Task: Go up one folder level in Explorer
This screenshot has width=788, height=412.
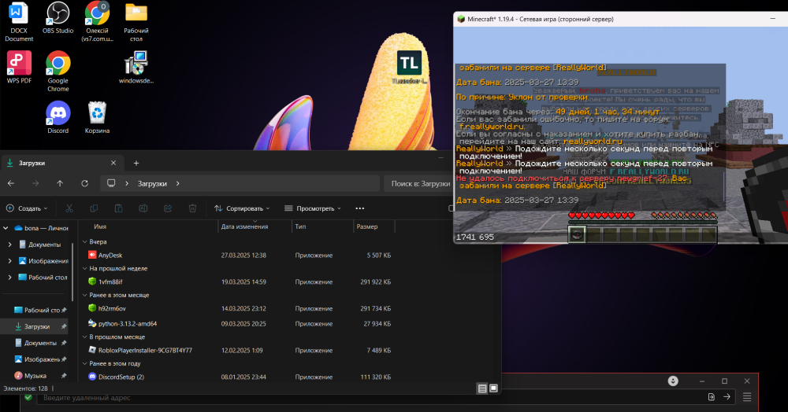Action: pos(60,183)
